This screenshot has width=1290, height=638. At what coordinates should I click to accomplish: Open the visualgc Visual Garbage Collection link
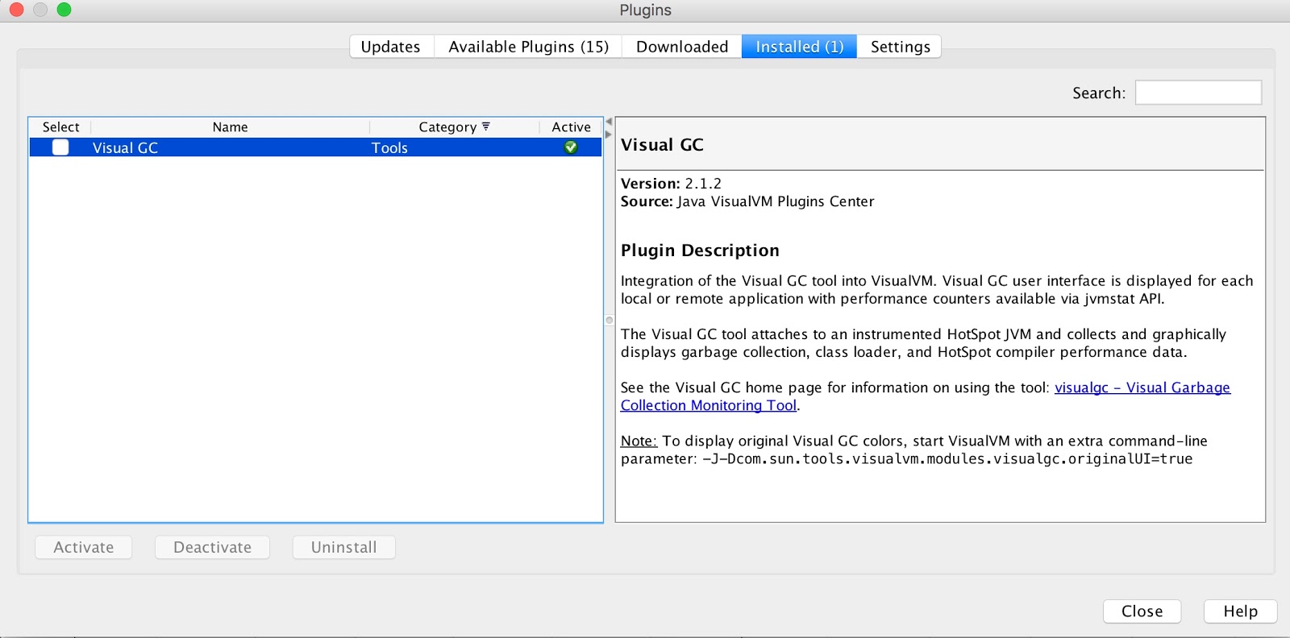(x=1142, y=387)
